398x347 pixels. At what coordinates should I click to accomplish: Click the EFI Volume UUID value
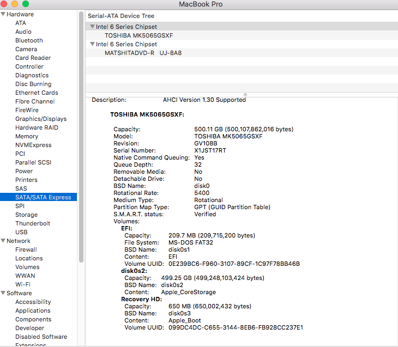click(x=234, y=264)
